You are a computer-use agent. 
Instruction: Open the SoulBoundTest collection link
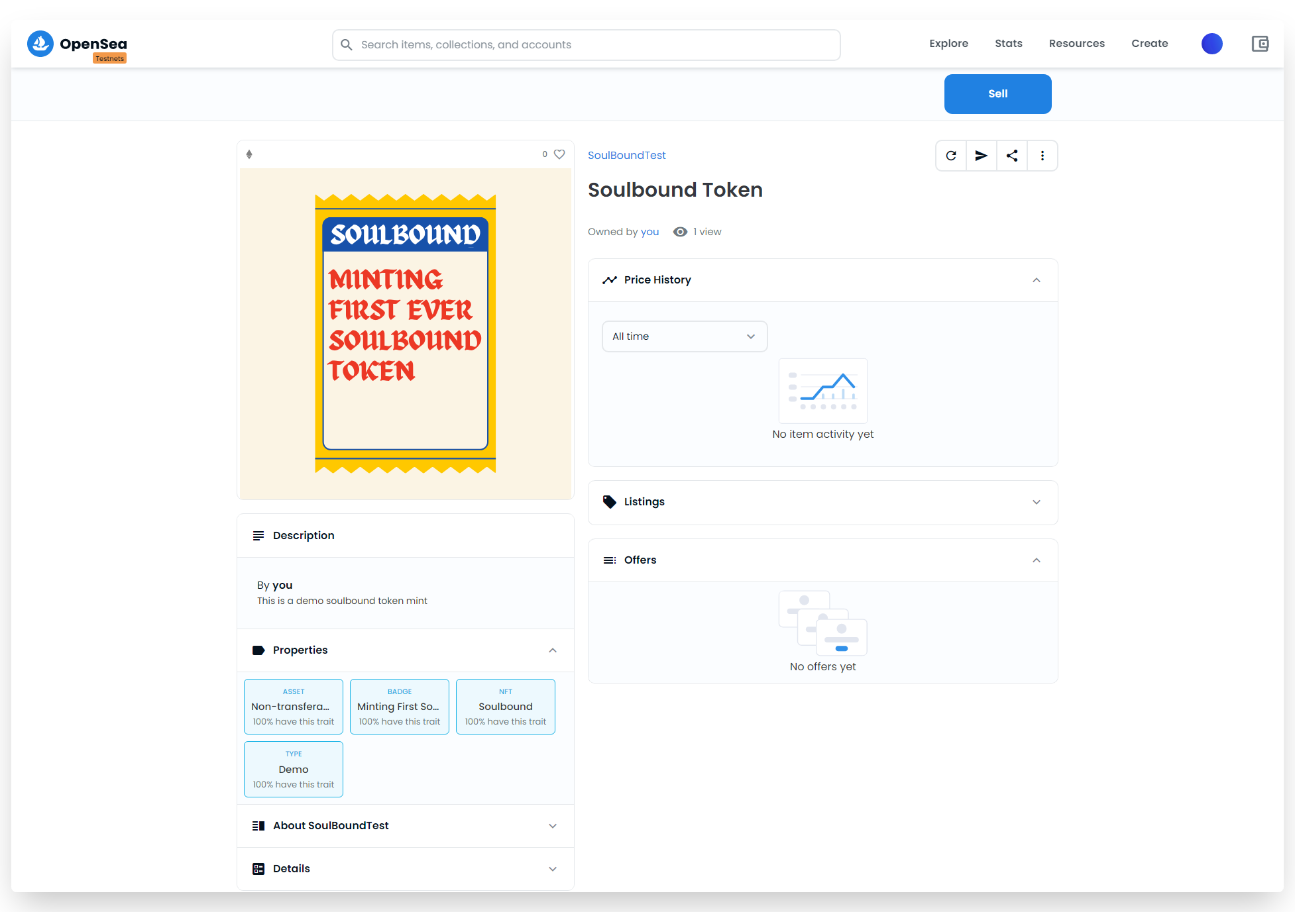[626, 155]
